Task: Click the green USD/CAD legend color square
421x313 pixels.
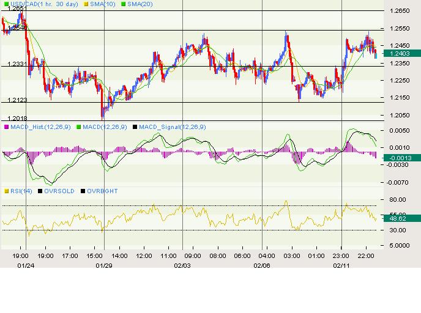Action: (7, 4)
